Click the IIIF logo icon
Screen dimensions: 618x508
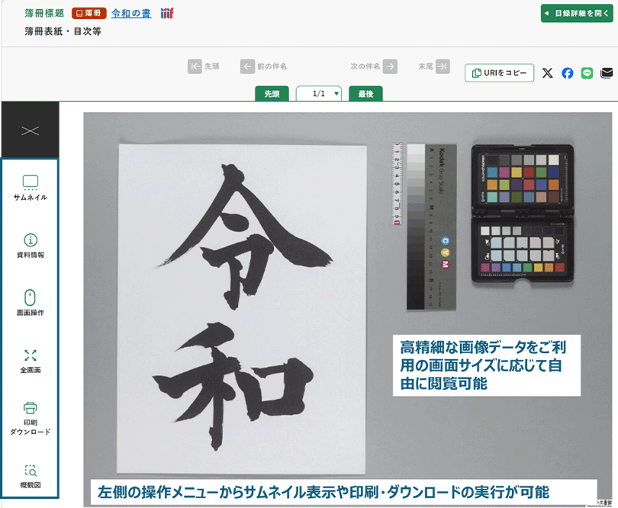click(167, 13)
